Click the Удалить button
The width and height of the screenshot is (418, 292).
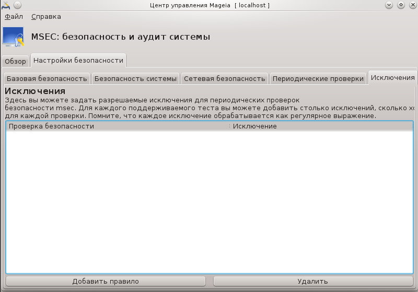click(313, 282)
